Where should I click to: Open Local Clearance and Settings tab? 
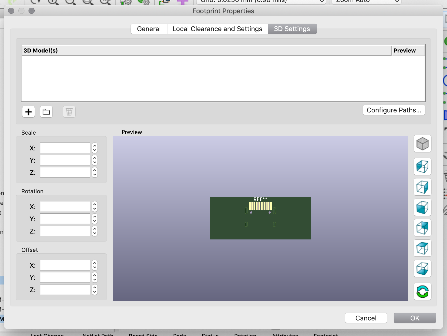(x=217, y=29)
